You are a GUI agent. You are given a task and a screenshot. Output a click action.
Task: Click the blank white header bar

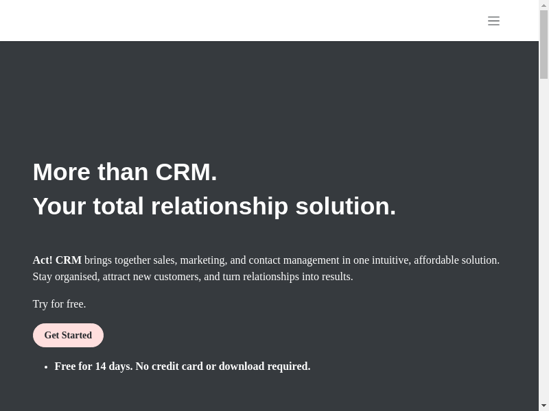point(240,21)
